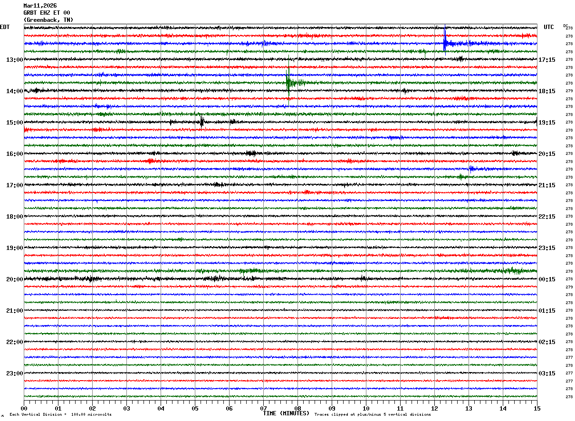Select the 15:00 EDT time label
The image size is (575, 421).
tap(14, 123)
